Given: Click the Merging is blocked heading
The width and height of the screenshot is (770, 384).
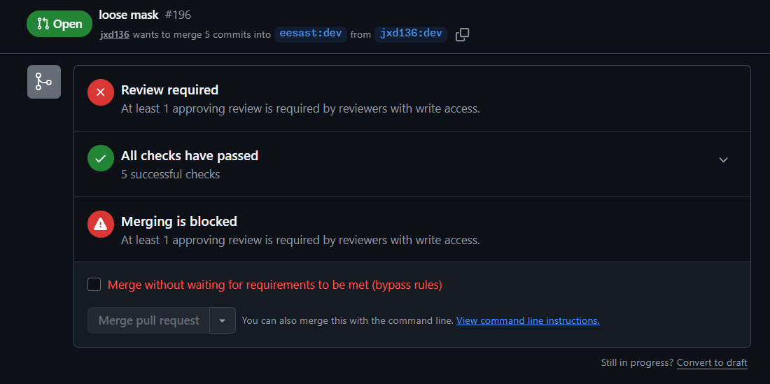Looking at the screenshot, I should [179, 222].
